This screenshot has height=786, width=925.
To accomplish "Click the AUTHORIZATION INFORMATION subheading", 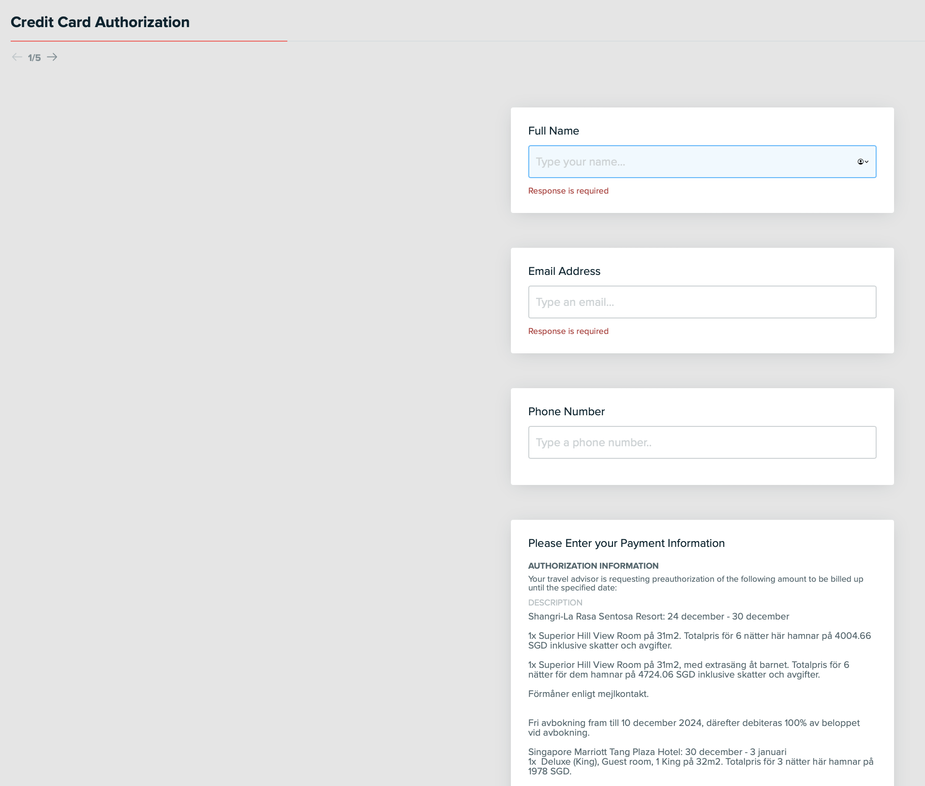I will (593, 566).
